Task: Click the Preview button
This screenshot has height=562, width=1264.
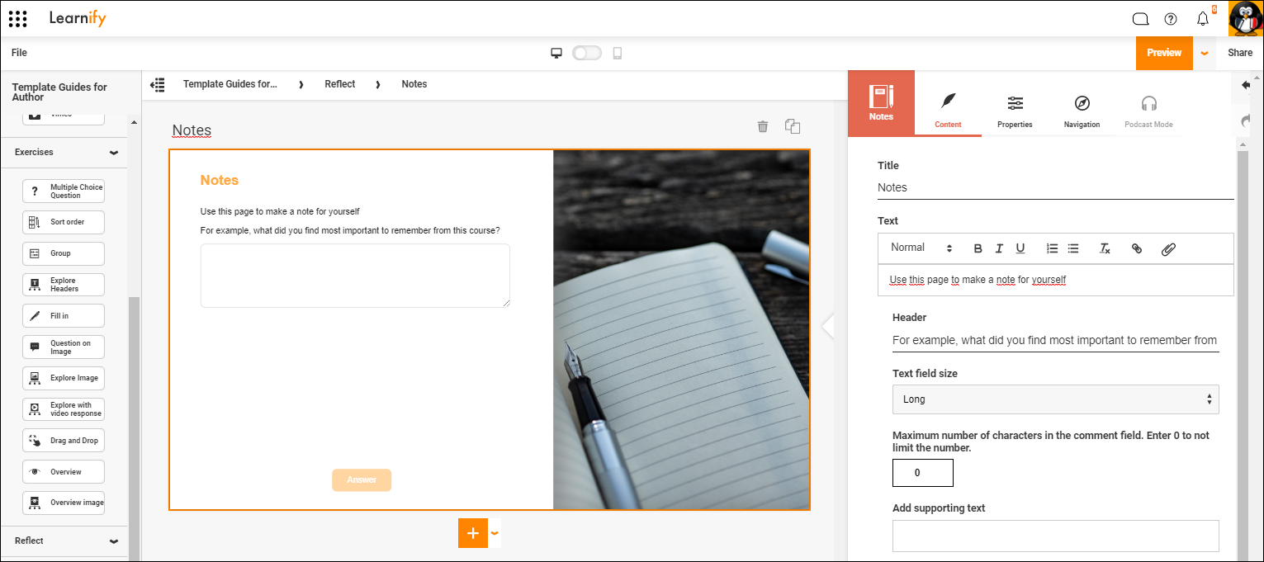Action: (1164, 53)
